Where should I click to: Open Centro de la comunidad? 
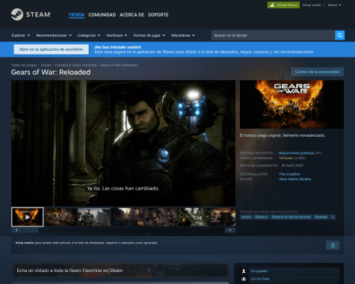pos(317,72)
